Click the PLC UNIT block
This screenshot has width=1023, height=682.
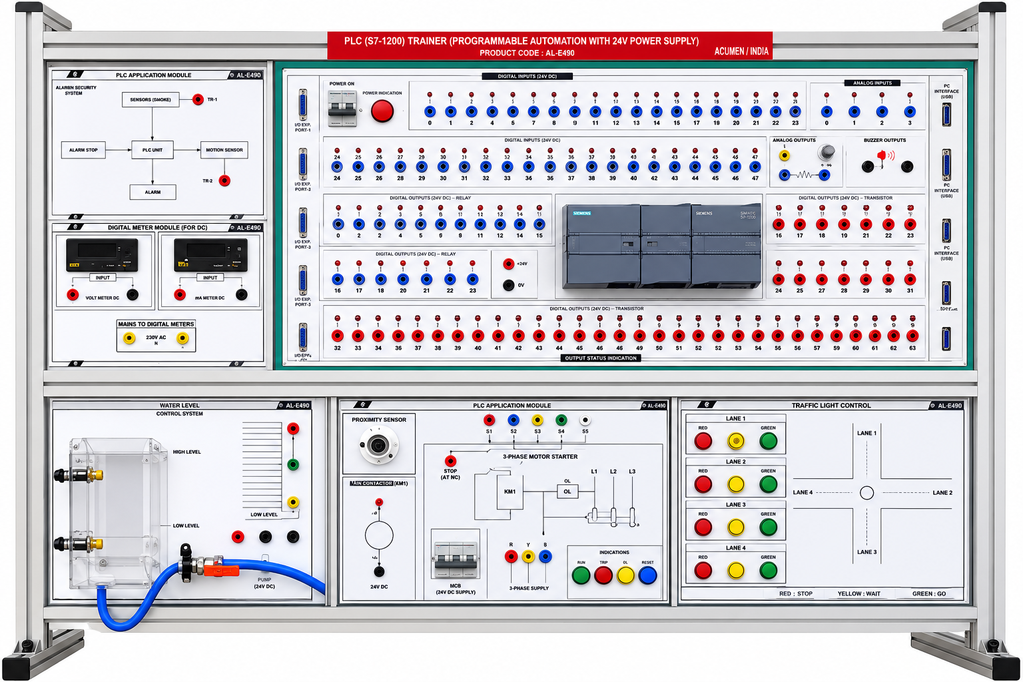coord(153,150)
